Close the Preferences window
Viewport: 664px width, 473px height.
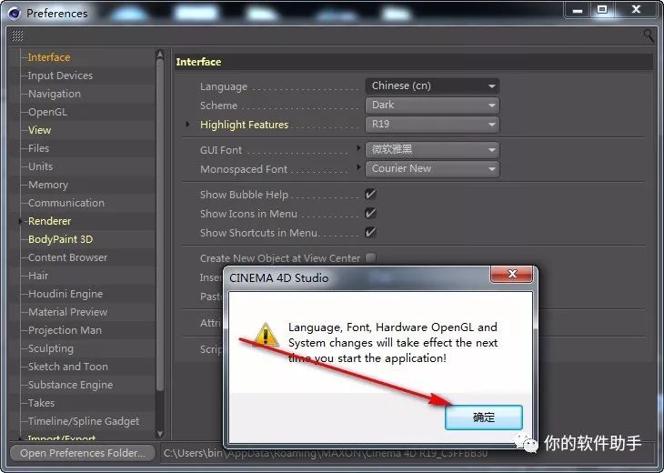[636, 10]
